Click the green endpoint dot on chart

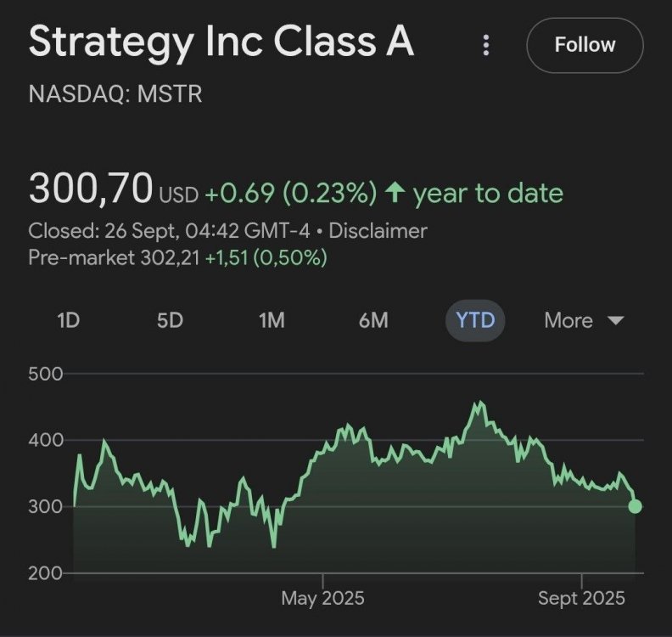[x=635, y=506]
